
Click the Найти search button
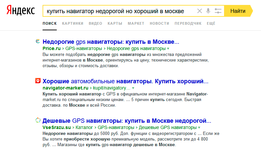coord(238,11)
